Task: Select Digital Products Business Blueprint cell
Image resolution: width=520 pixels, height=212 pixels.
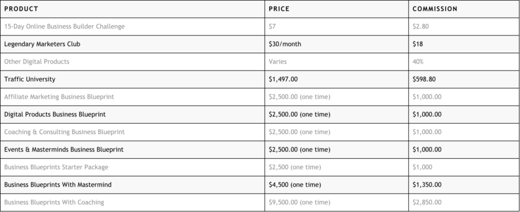Action: tap(55, 114)
